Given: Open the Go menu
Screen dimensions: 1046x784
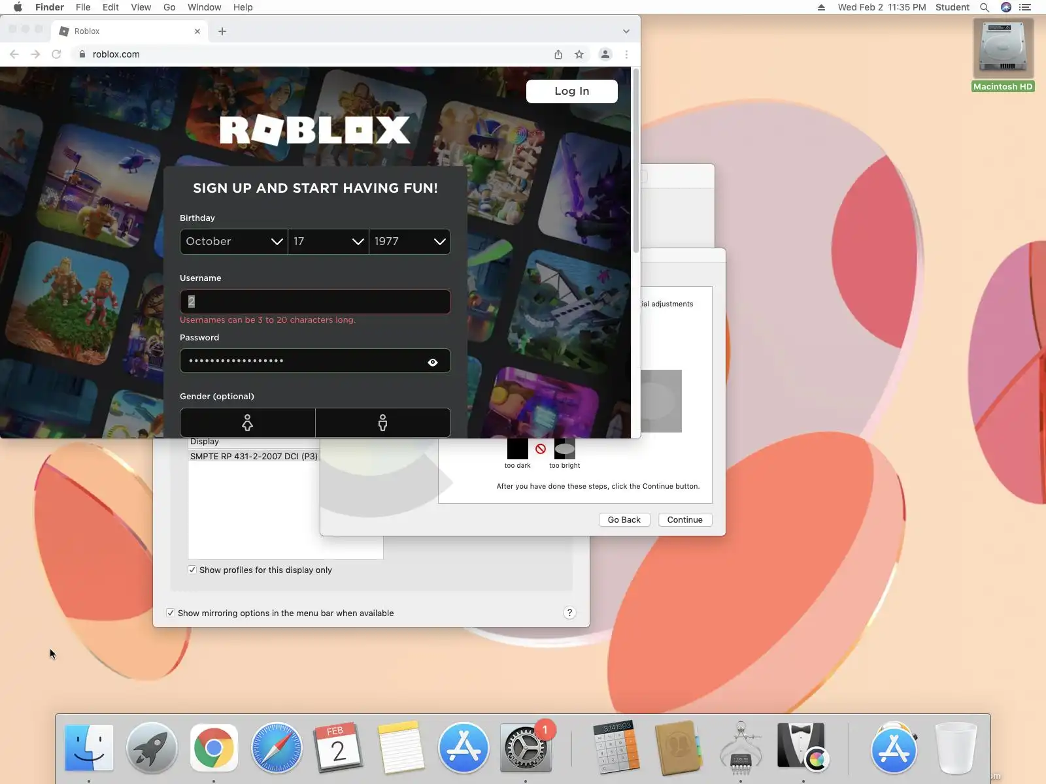Looking at the screenshot, I should click(x=169, y=7).
